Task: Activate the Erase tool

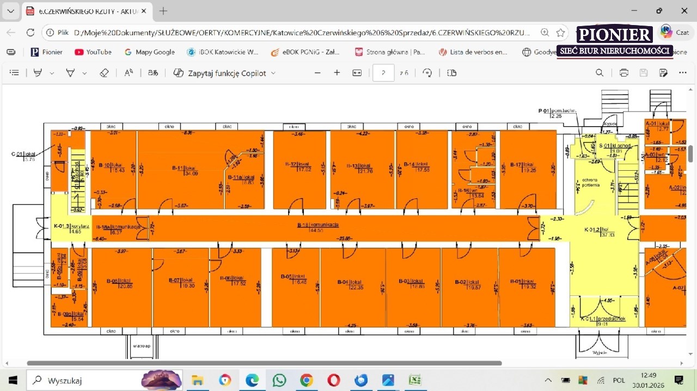Action: [x=104, y=73]
